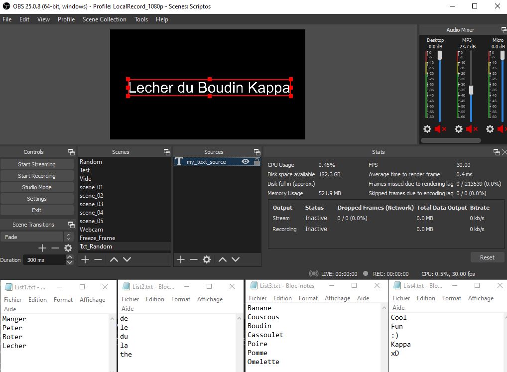The height and width of the screenshot is (372, 507).
Task: Open Aide menu in List3.txt window
Action: (363, 298)
